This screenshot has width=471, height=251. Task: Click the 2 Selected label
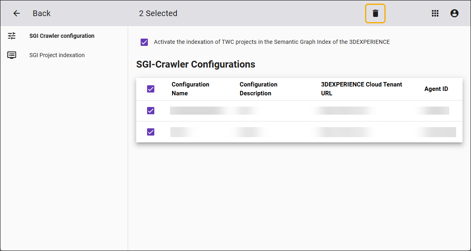pos(158,13)
